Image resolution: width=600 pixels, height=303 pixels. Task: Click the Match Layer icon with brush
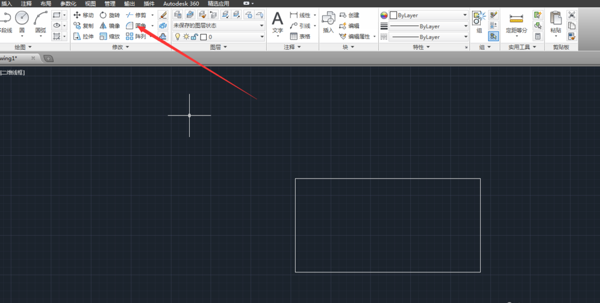pyautogui.click(x=202, y=15)
